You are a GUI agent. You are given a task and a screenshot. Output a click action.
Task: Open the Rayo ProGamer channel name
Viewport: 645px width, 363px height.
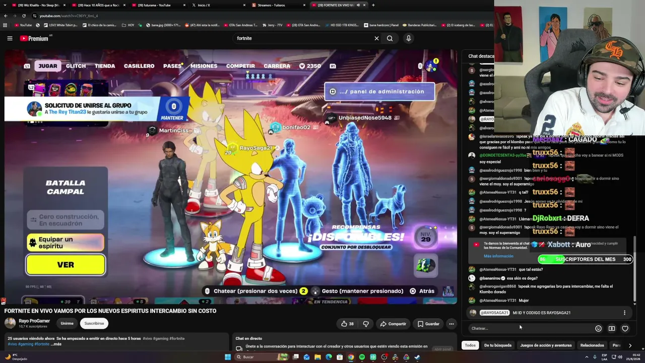click(34, 321)
